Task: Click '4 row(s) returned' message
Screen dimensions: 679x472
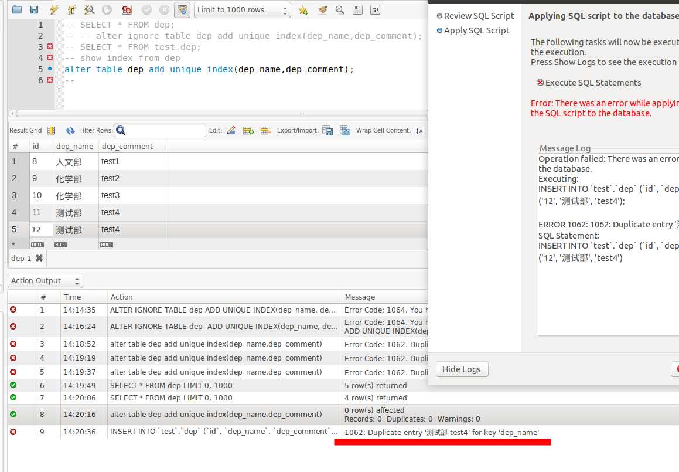Action: (376, 398)
